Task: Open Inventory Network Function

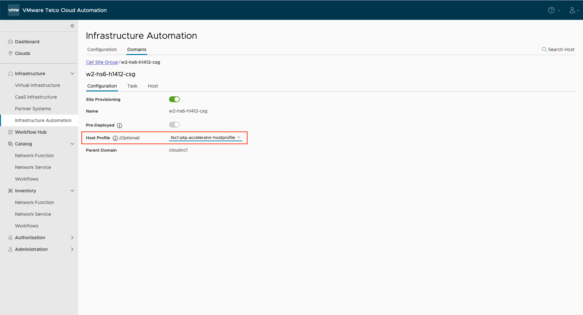Action: pyautogui.click(x=35, y=202)
